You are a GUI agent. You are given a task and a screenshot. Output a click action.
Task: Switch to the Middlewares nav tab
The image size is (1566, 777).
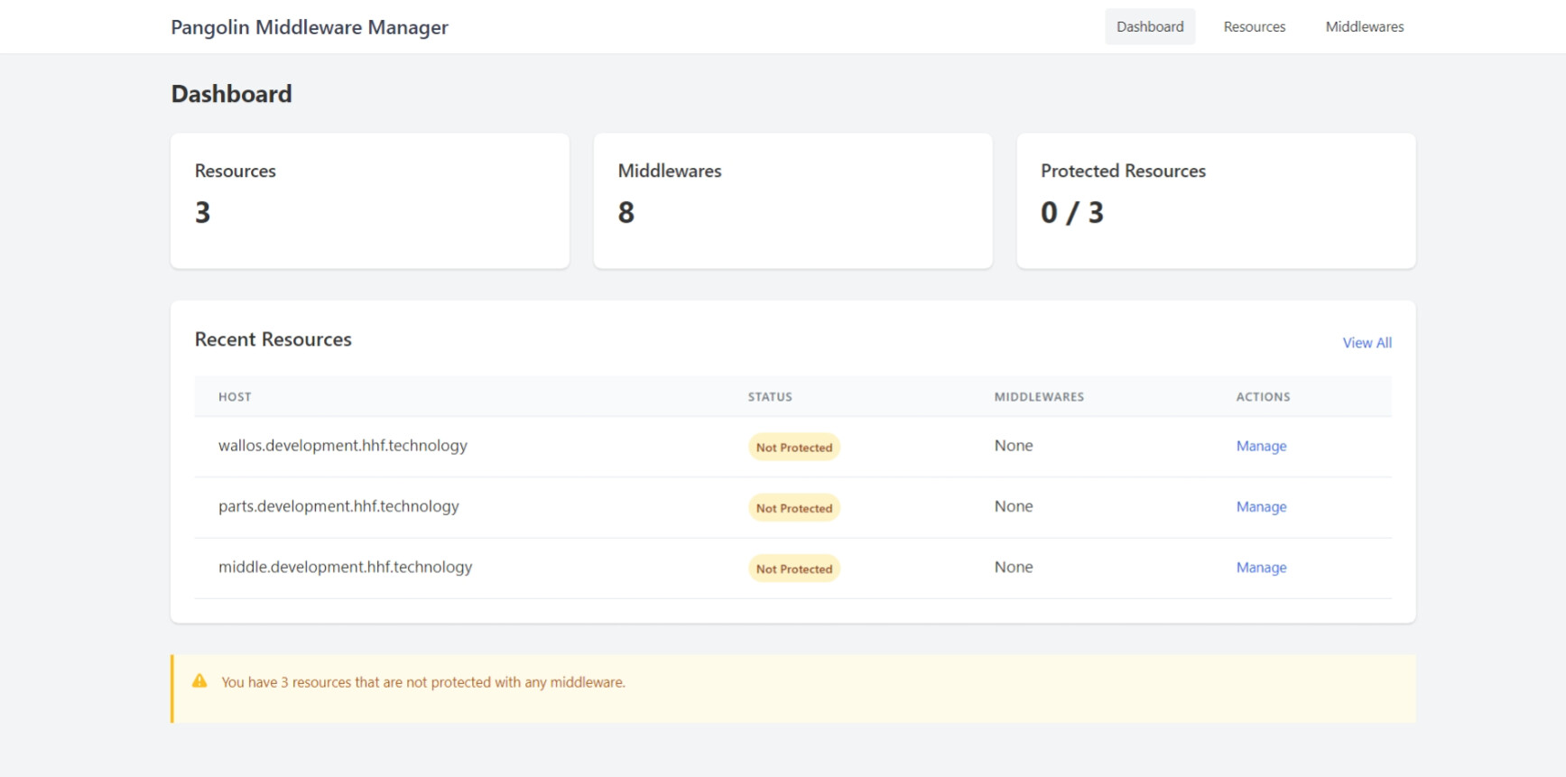coord(1365,27)
